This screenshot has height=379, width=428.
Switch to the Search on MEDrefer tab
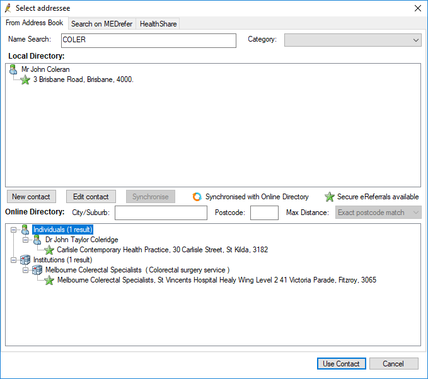click(x=102, y=24)
